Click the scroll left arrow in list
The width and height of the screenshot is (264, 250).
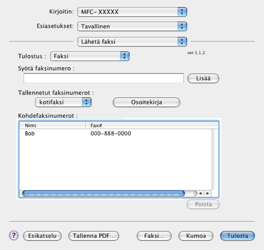click(x=200, y=193)
